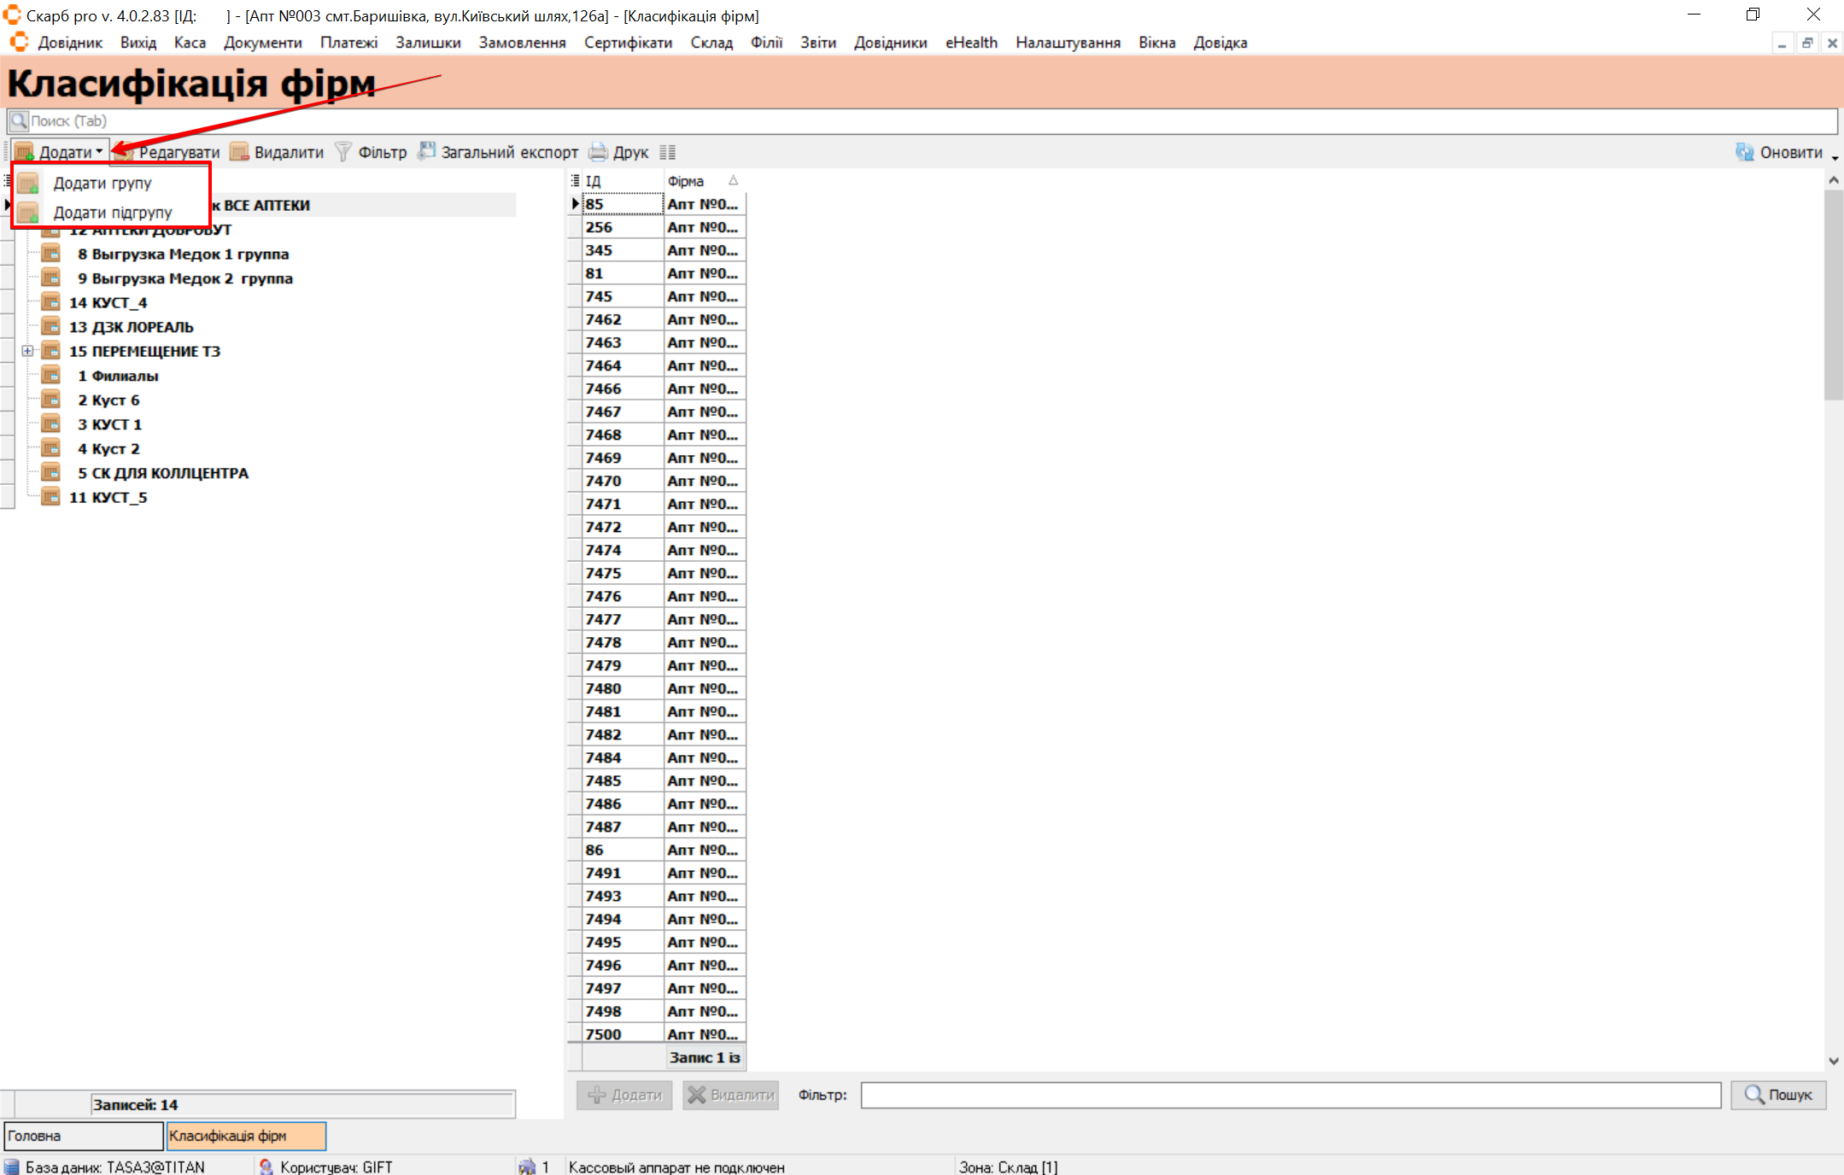The width and height of the screenshot is (1844, 1175).
Task: Click the columns layout icon beside Друк
Action: [x=668, y=152]
